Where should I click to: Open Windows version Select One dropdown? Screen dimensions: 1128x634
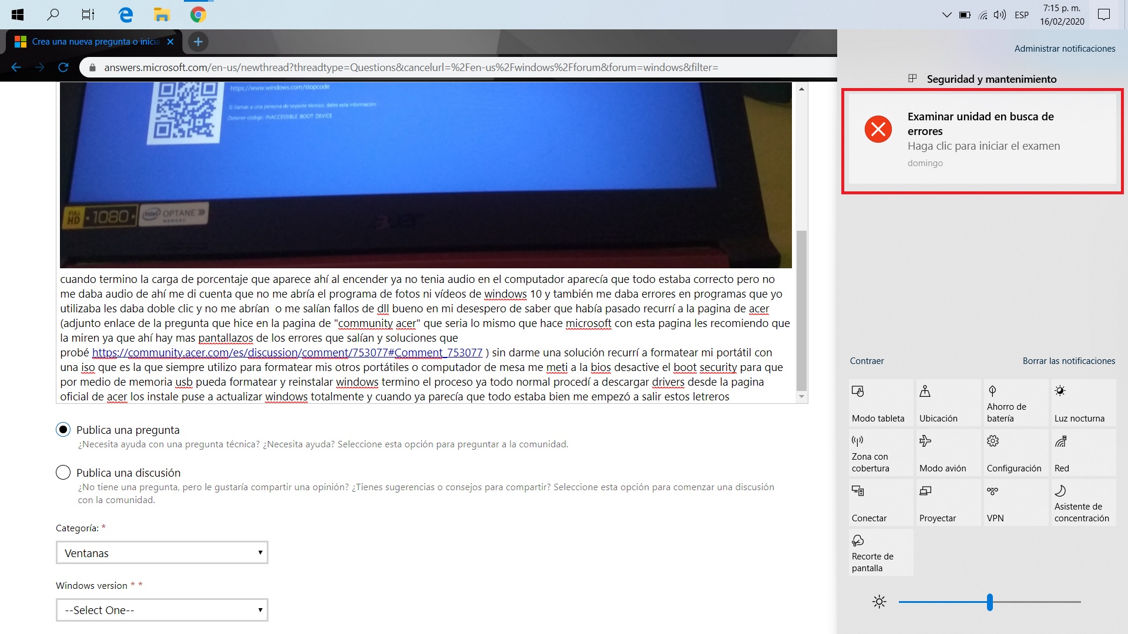(x=162, y=610)
